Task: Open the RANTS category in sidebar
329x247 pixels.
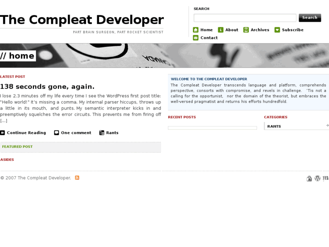Action: [x=274, y=126]
